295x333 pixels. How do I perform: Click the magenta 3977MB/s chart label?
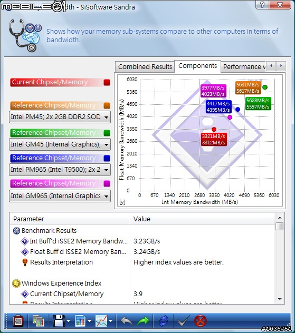tap(213, 91)
